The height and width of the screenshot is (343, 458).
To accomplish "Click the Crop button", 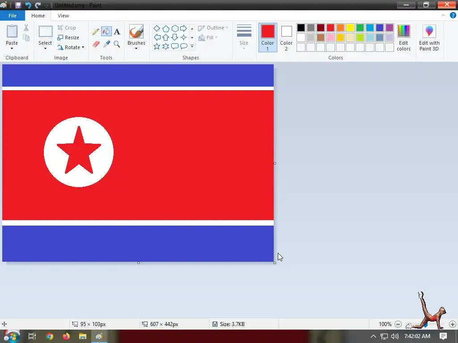I will (67, 28).
